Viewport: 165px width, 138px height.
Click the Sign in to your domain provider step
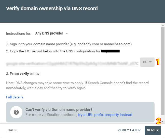pos(69,44)
